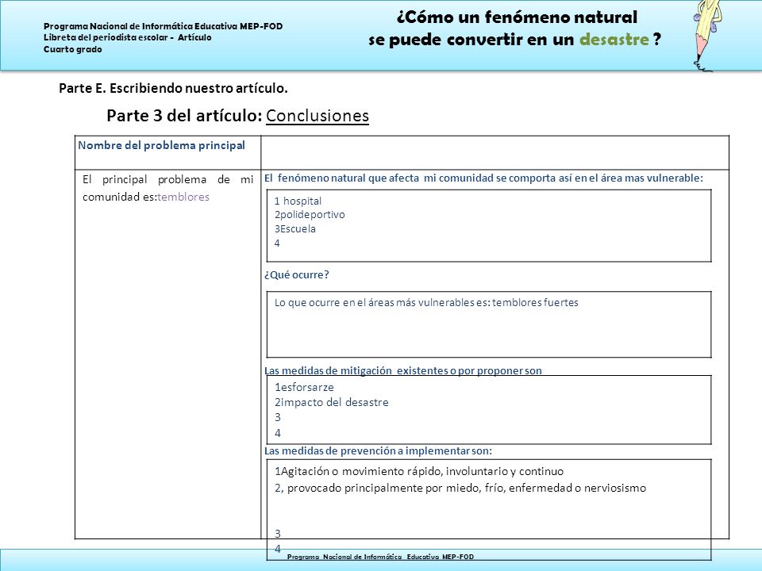Click the empty field beside 'Nombre del problema principal'
The width and height of the screenshot is (762, 571).
click(495, 152)
